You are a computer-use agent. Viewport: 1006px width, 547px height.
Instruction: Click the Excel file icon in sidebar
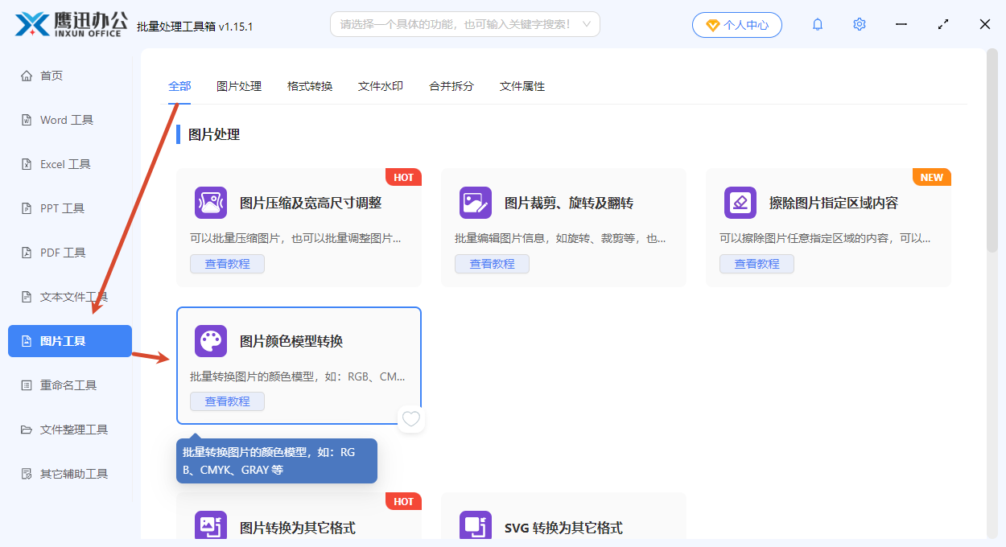(x=27, y=164)
